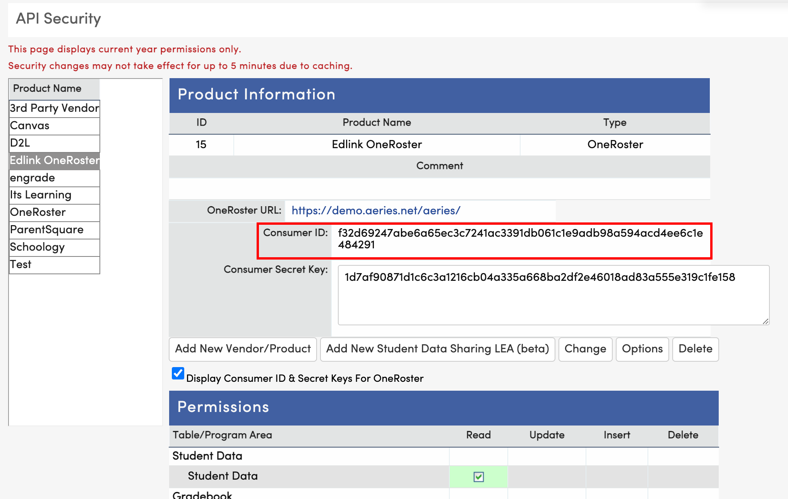Open the demo.aeries.net OneRoster URL link

click(376, 210)
